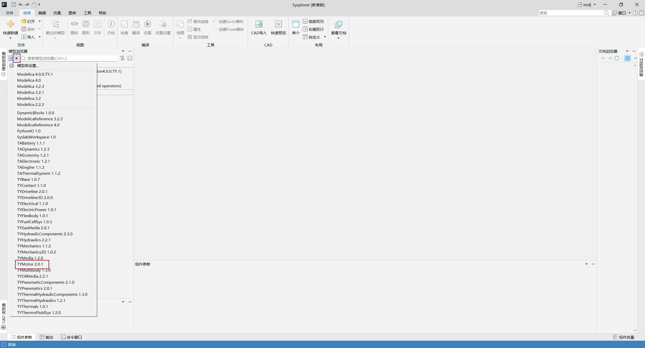
Task: Open 模型库设置... model library settings
Action: coord(28,66)
